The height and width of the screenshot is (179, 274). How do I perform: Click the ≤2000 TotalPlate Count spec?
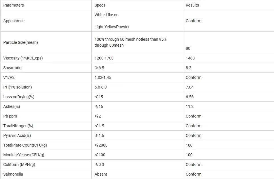101,145
